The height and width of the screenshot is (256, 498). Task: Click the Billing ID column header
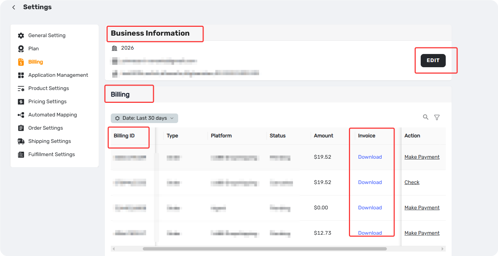coord(124,136)
